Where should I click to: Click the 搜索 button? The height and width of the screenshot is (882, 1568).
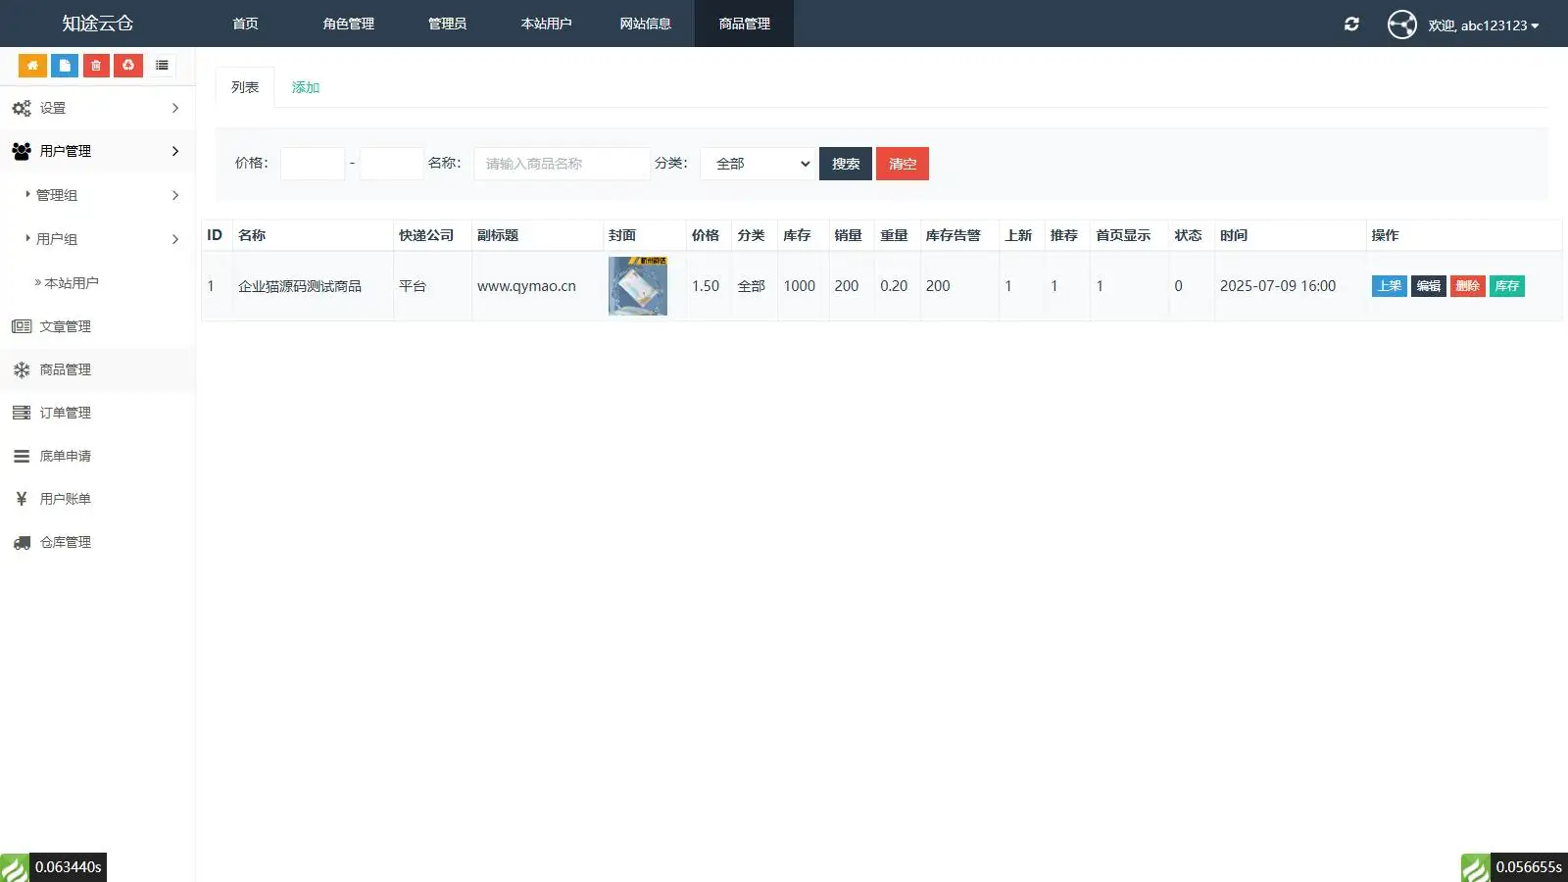click(846, 164)
